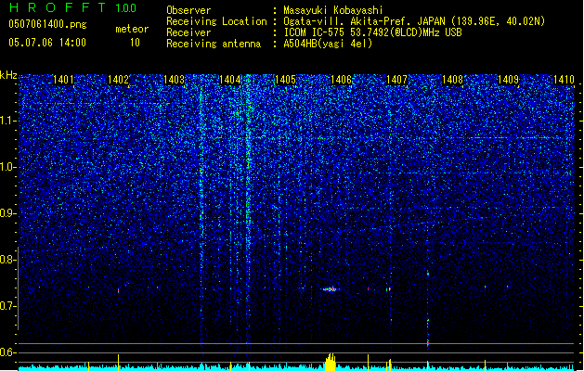Click the 0.6 kHz axis label

(x=8, y=352)
